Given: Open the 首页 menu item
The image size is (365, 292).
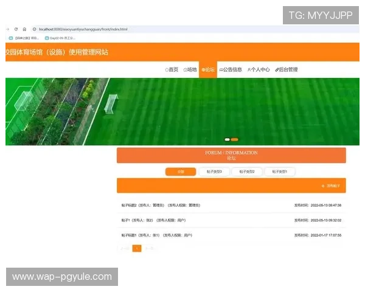Looking at the screenshot, I should pyautogui.click(x=172, y=69).
